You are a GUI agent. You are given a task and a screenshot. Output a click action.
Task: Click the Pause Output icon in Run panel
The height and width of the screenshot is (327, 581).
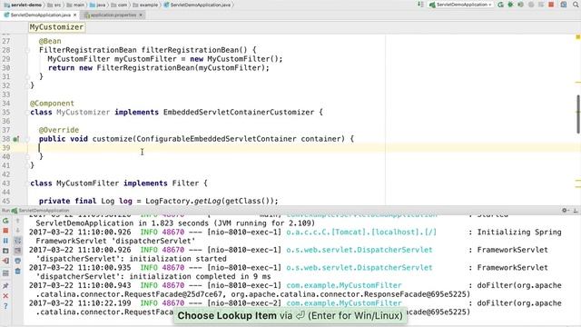[x=5, y=241]
